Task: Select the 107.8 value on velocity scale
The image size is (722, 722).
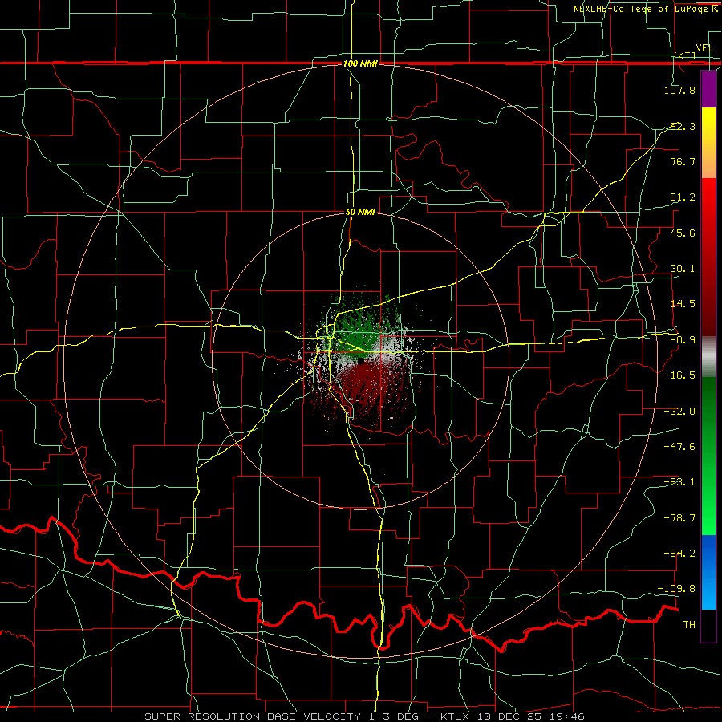Action: [x=679, y=90]
